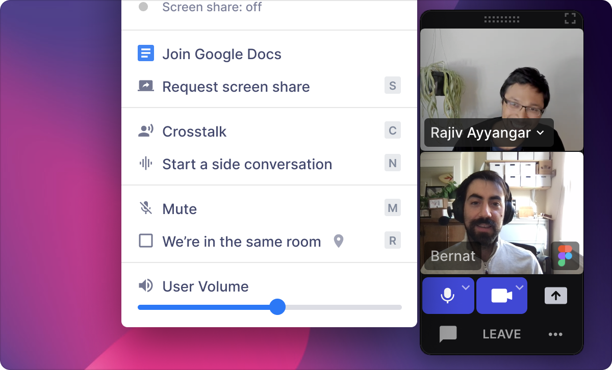Choose Start a side conversation
Image resolution: width=612 pixels, height=370 pixels.
tap(269, 164)
